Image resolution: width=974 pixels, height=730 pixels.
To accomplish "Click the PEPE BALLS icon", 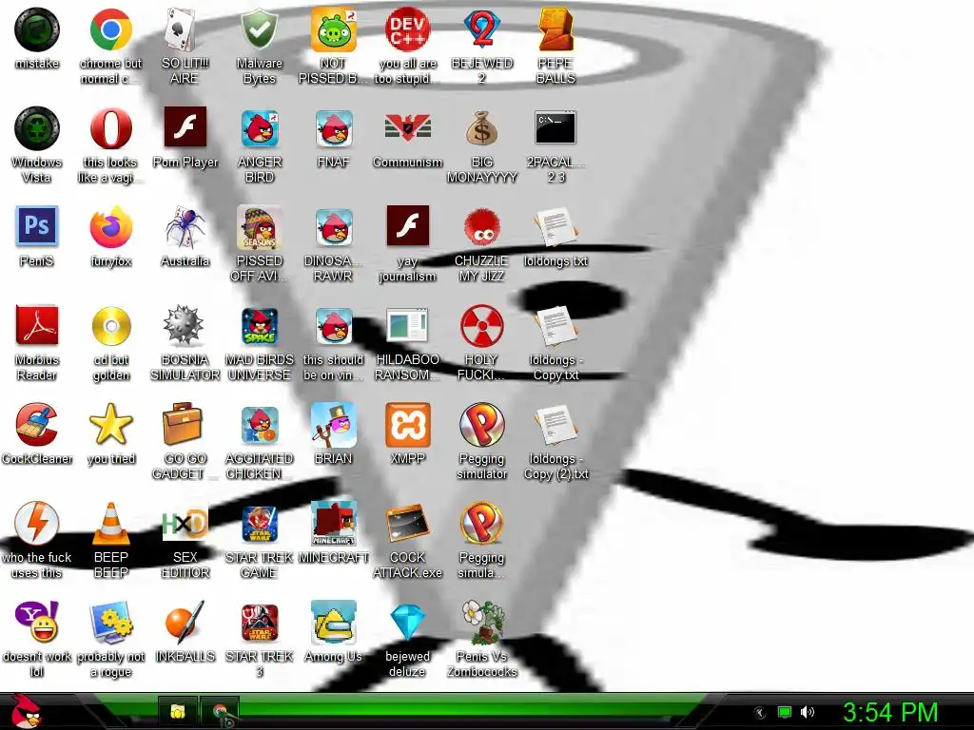I will (x=555, y=29).
